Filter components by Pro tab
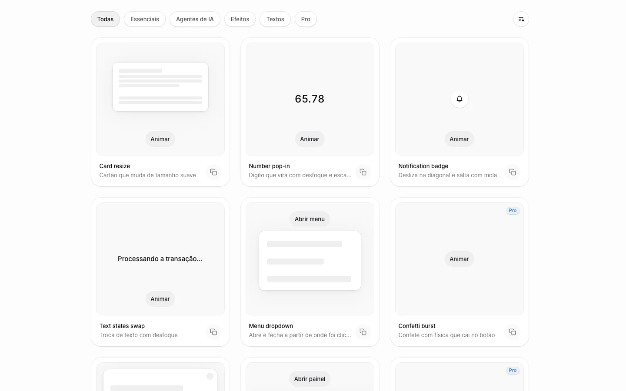This screenshot has width=626, height=391. tap(306, 19)
